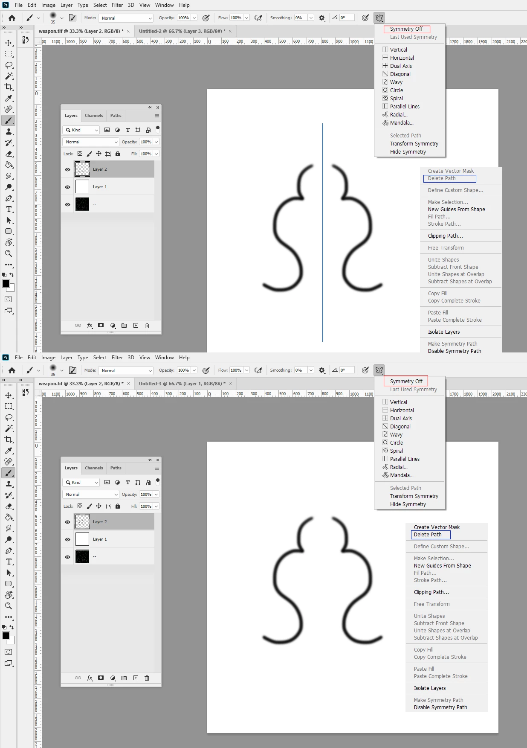
Task: Expand toolbar Opacity arrow in the Untitled-2 window
Action: [194, 18]
